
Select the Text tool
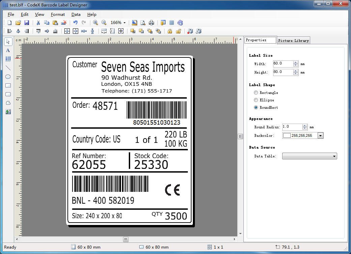8,50
